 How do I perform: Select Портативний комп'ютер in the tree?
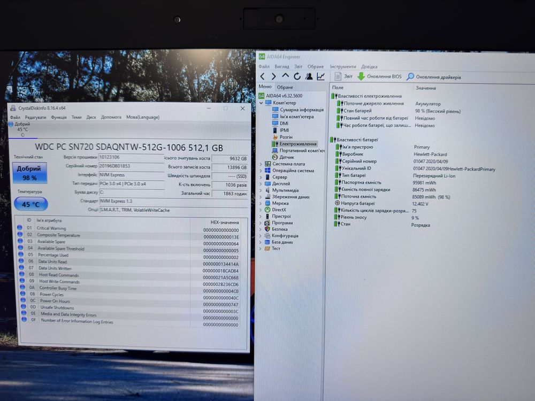point(298,150)
